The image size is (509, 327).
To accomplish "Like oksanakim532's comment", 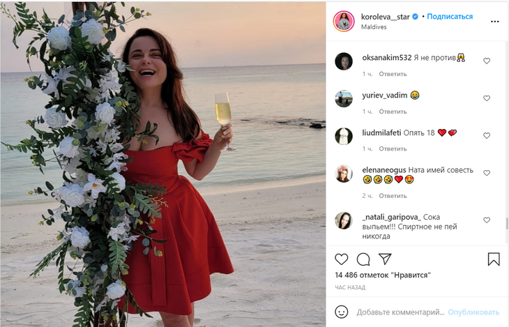I will [487, 61].
